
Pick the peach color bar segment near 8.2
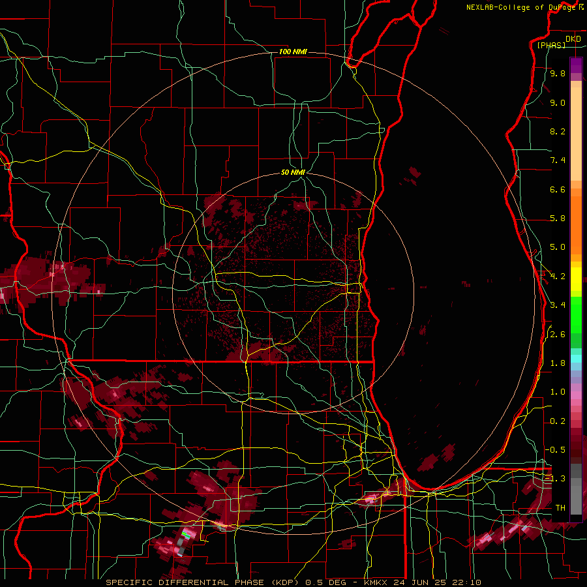pos(576,134)
